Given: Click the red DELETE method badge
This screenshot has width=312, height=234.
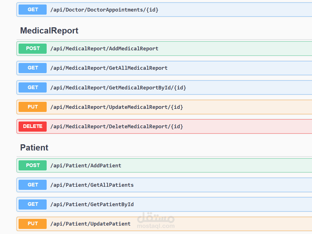Looking at the screenshot, I should pos(33,126).
